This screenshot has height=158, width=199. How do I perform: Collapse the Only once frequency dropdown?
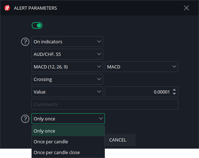(68, 119)
